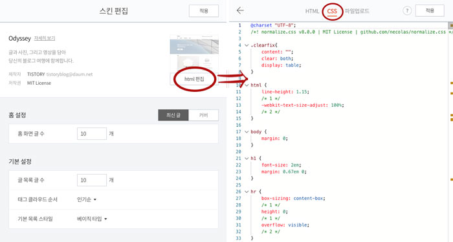Click the Odyssey skin title
The height and width of the screenshot is (242, 453).
coord(19,38)
